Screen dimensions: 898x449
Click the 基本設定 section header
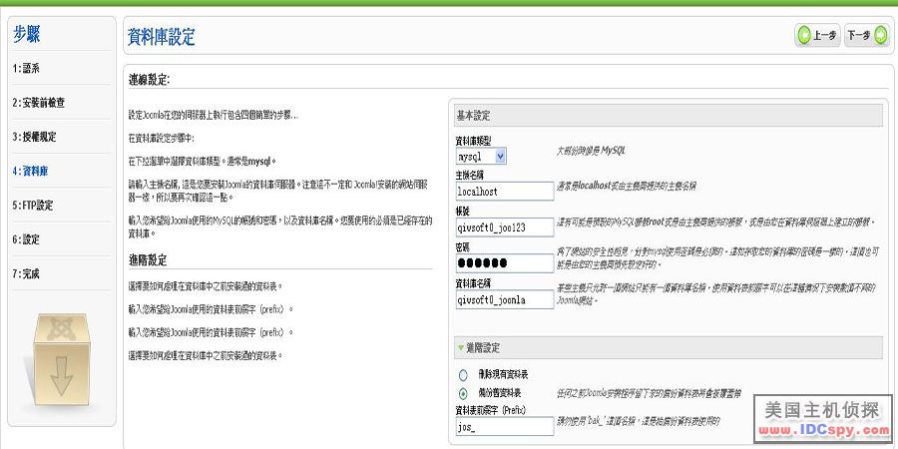pyautogui.click(x=668, y=116)
